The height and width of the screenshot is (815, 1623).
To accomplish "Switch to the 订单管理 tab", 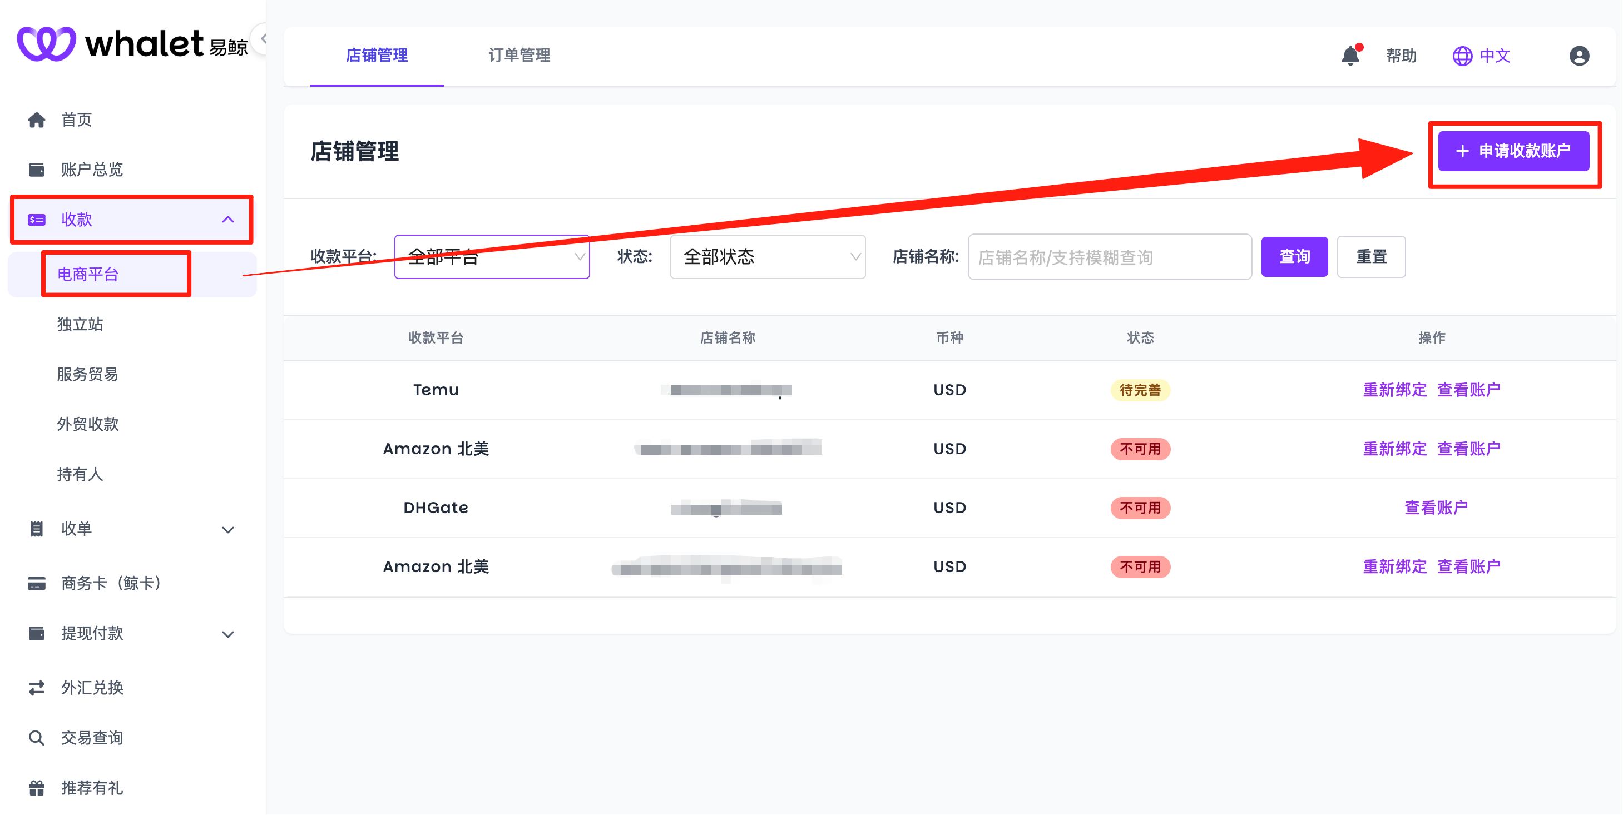I will [x=519, y=56].
